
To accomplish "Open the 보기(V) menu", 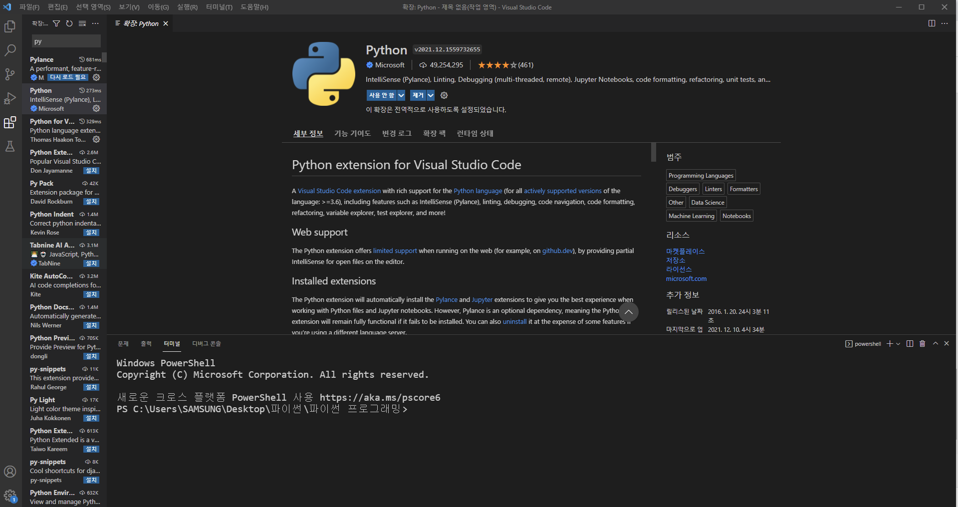I will point(129,7).
